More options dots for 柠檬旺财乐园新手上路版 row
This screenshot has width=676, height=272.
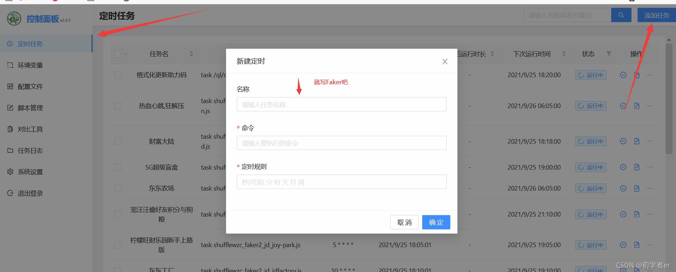650,245
